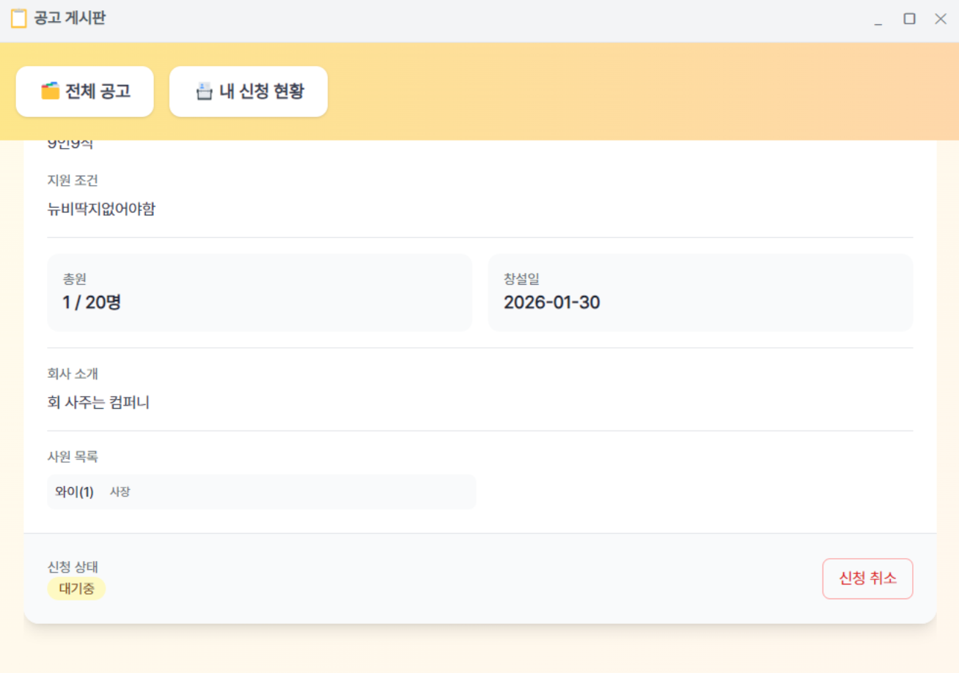Image resolution: width=959 pixels, height=673 pixels.
Task: Maximize the 공고 게시판 window
Action: [x=909, y=19]
